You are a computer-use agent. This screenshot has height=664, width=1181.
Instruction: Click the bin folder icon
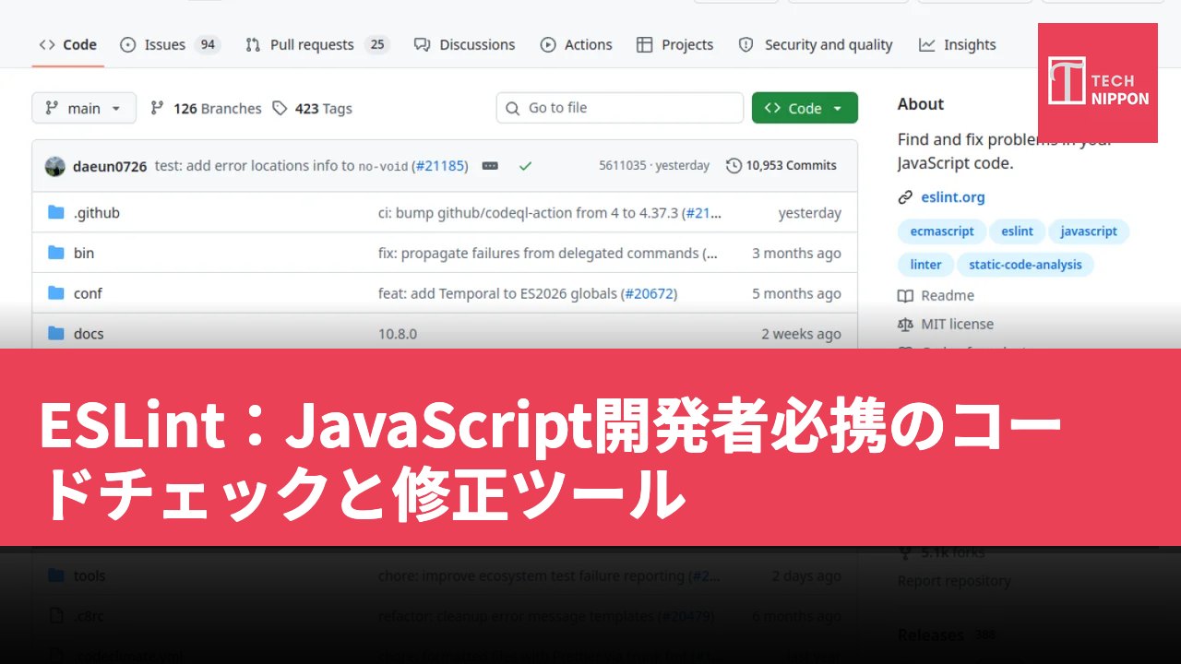56,253
